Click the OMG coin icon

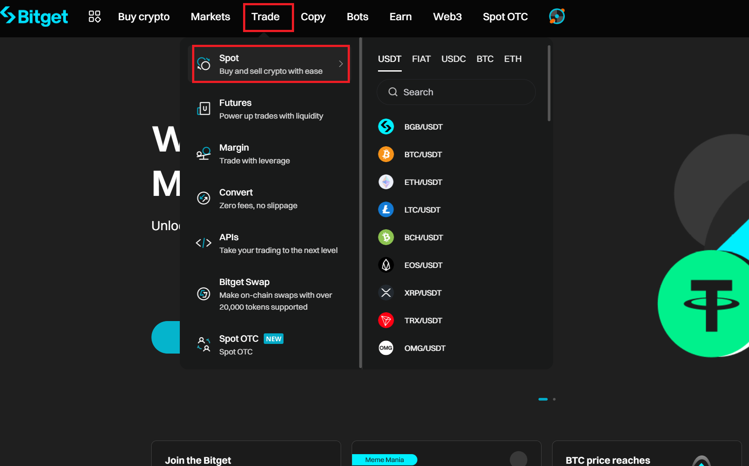coord(386,348)
